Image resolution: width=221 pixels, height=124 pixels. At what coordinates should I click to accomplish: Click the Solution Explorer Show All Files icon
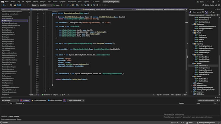pyautogui.click(x=203, y=12)
